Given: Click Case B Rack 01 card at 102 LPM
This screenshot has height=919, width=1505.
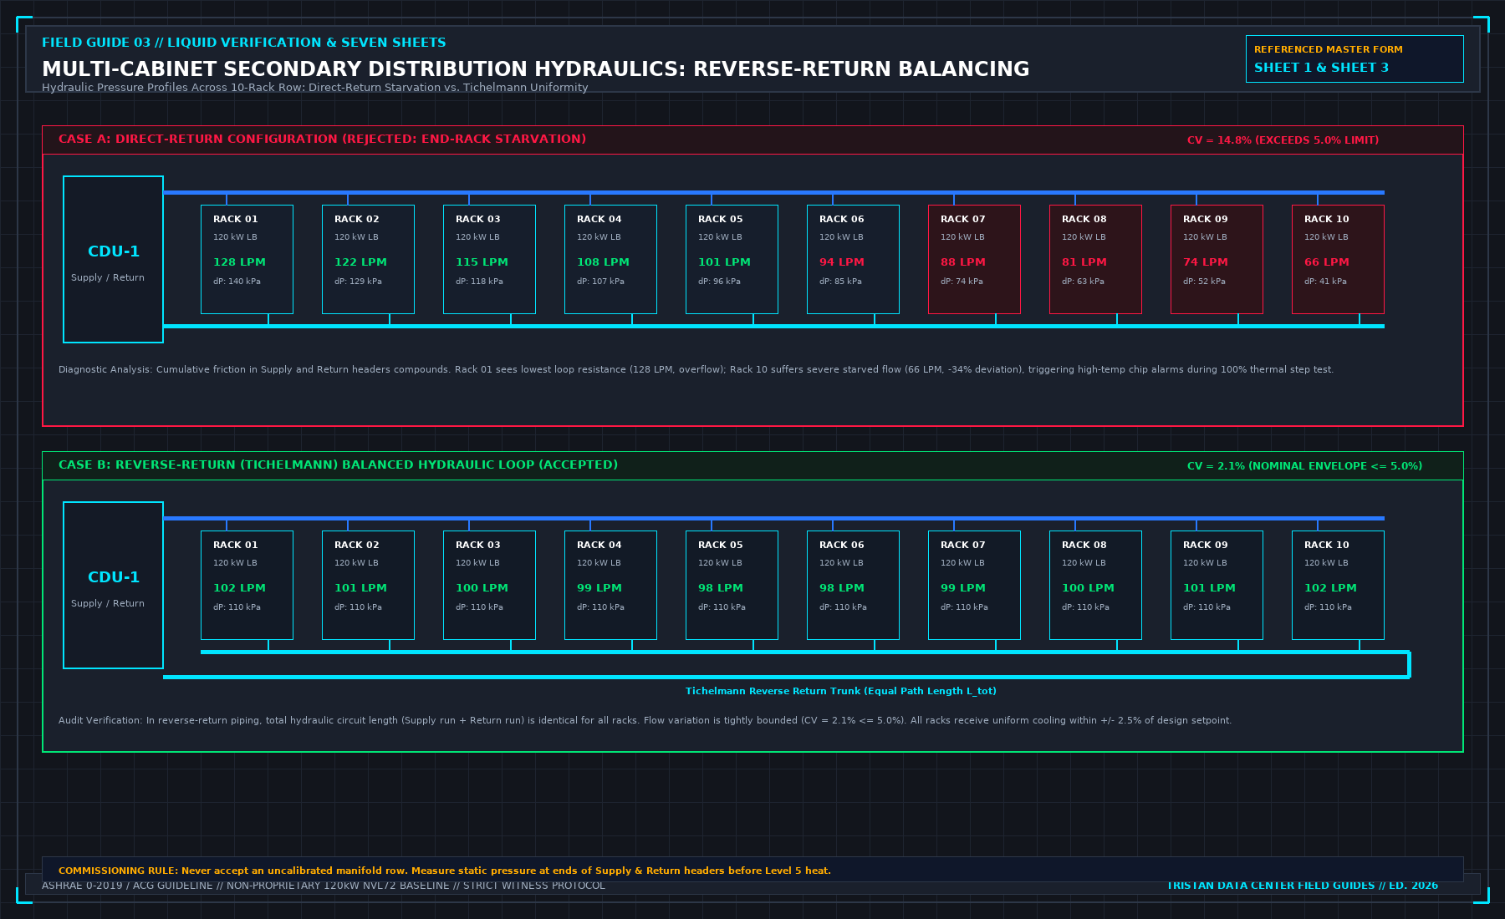Looking at the screenshot, I should coord(247,585).
